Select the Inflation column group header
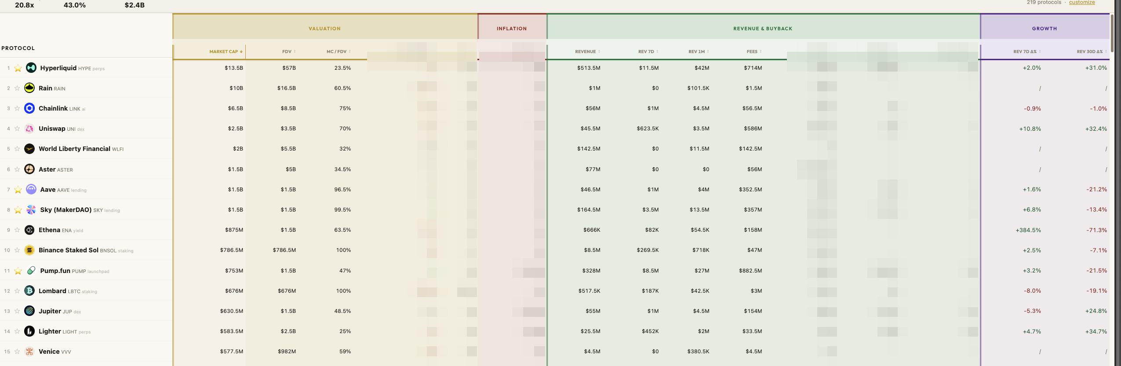 pyautogui.click(x=512, y=29)
